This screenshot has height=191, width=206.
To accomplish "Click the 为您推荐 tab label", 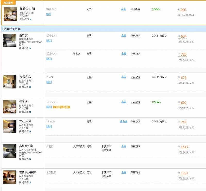I will click(x=8, y=3).
